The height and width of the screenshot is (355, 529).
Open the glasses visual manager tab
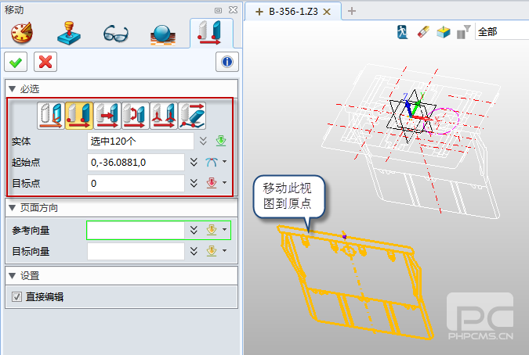point(117,33)
